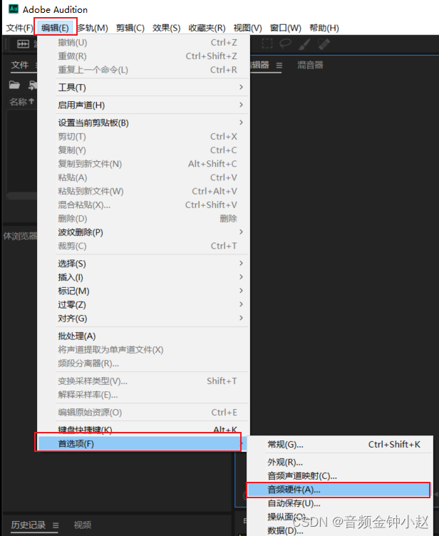Expand the 标记(M) submenu
This screenshot has width=439, height=536.
click(143, 291)
